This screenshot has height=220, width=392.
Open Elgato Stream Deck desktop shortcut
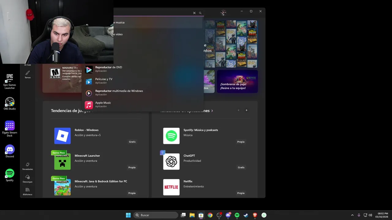click(x=9, y=129)
